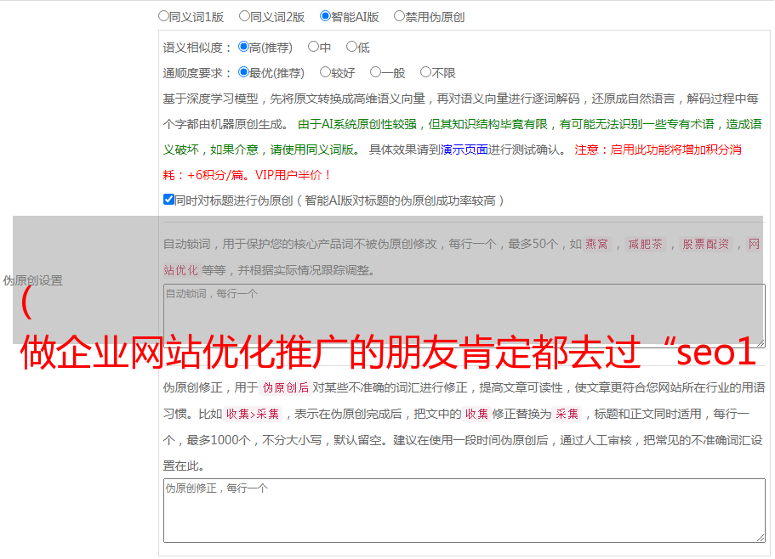This screenshot has height=559, width=775.
Task: Click the 减肥茶 example keyword tag
Action: (645, 244)
